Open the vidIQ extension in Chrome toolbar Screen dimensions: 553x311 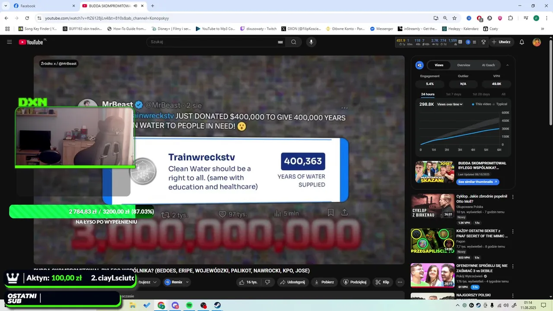[x=469, y=18]
